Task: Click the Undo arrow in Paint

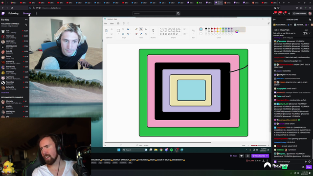Action: [x=124, y=23]
